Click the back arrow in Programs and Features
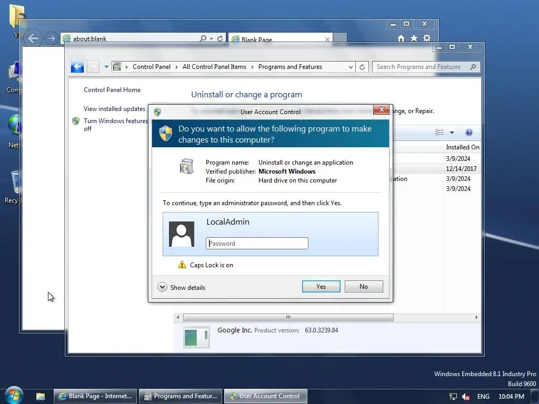The image size is (539, 404). [77, 67]
